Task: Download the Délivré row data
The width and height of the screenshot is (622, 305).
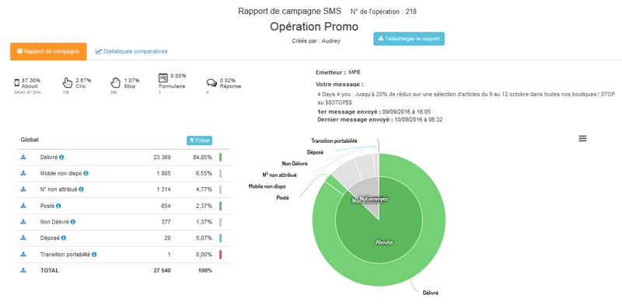Action: point(23,158)
